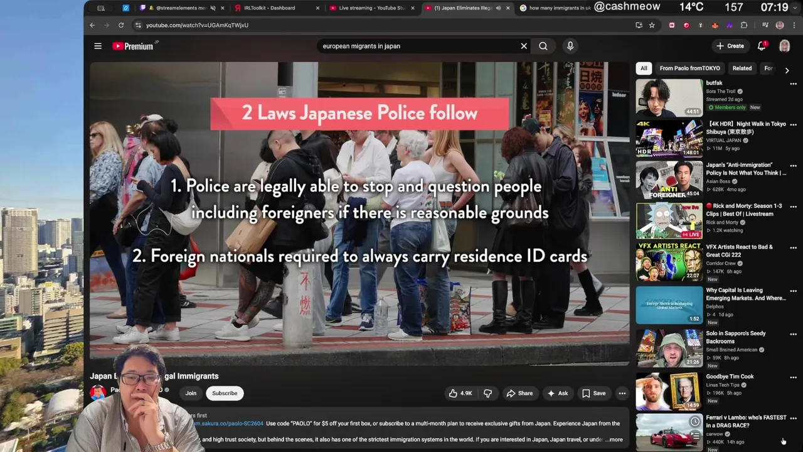Viewport: 803px width, 452px height.
Task: Click the menu bar clock showing 07:19
Action: (x=774, y=8)
